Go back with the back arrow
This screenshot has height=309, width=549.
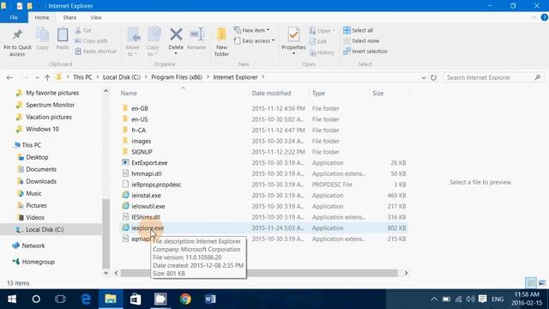click(9, 77)
